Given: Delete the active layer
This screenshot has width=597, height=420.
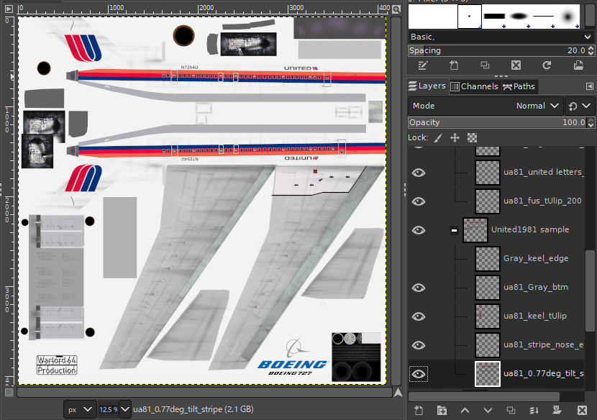Looking at the screenshot, I should [582, 410].
